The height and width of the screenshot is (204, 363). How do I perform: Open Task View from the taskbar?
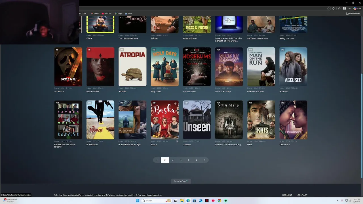coord(175,201)
